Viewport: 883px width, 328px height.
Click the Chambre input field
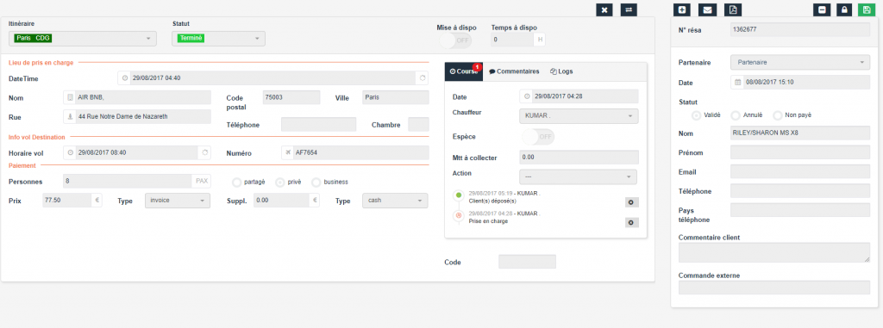[418, 124]
